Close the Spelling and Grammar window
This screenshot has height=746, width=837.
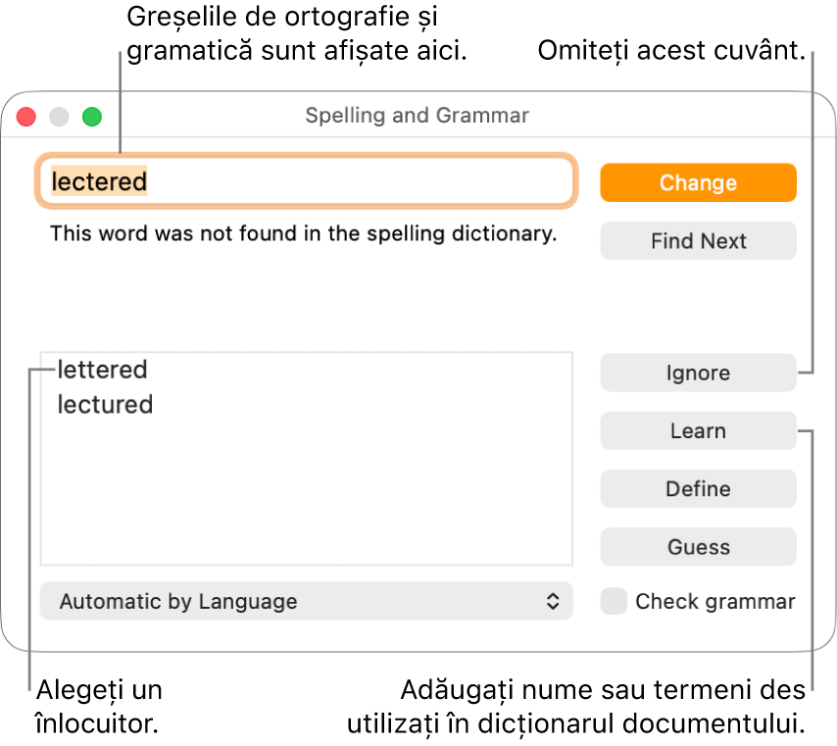point(25,116)
